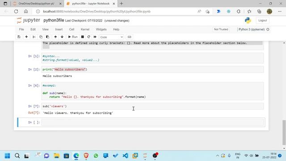Open the browser profile avatar
Screen dimensions: 286x161
click(269, 11)
